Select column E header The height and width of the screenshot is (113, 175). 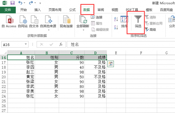click(x=116, y=53)
